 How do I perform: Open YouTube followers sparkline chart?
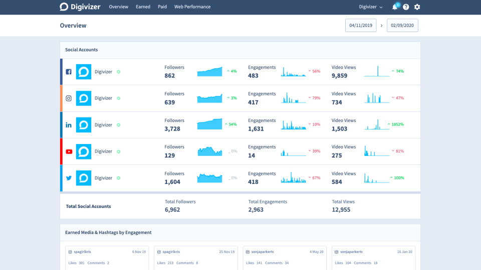point(209,151)
